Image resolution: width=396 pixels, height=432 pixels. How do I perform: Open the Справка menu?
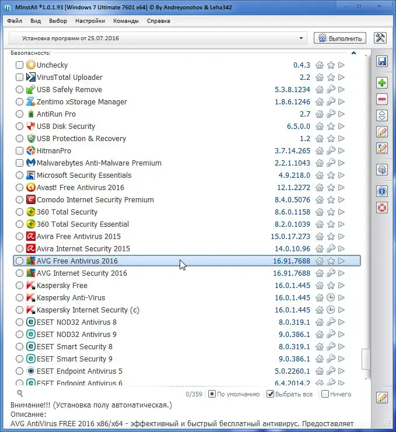click(159, 21)
